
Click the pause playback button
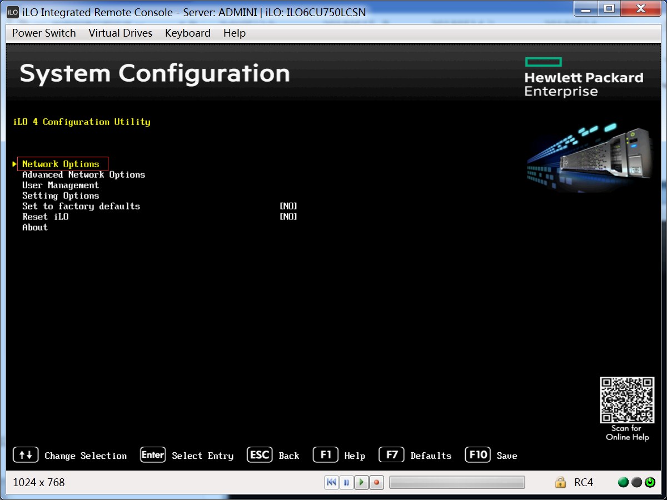346,482
